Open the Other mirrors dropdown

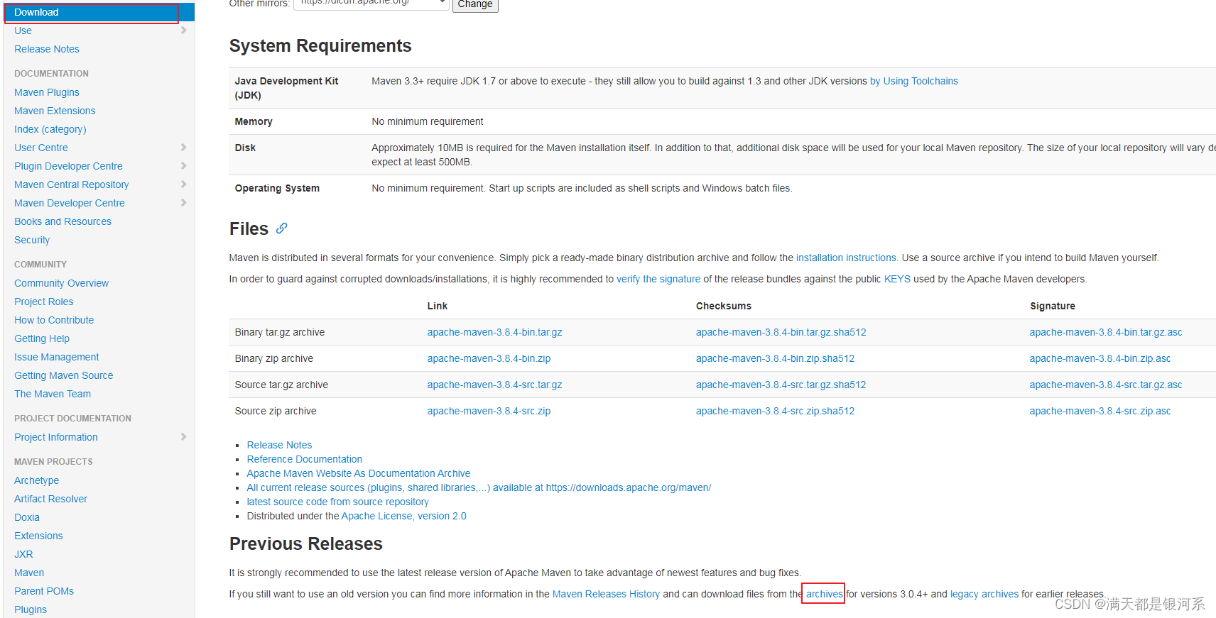(x=371, y=4)
